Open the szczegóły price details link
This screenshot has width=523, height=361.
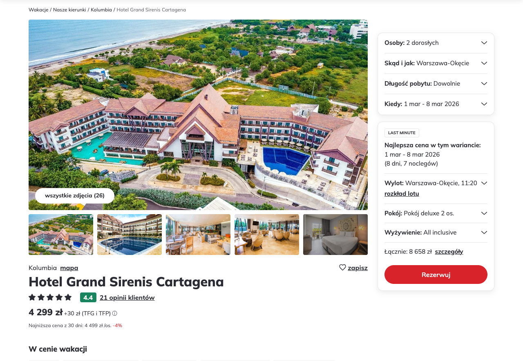pyautogui.click(x=449, y=252)
